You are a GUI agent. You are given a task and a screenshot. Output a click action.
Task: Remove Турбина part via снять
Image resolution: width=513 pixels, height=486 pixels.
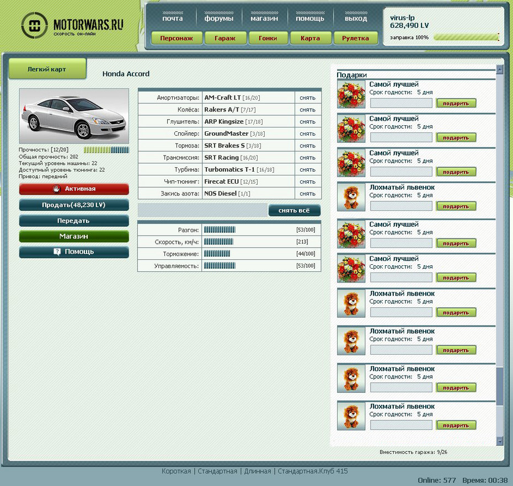tap(308, 169)
